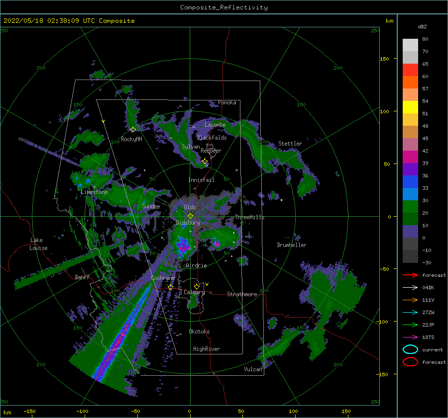
Task: Click the magenta 18TS arrow icon
Action: pyautogui.click(x=410, y=337)
